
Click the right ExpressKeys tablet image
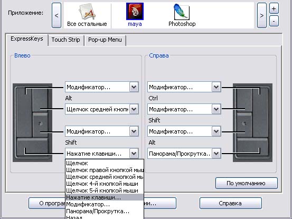pyautogui.click(x=252, y=122)
